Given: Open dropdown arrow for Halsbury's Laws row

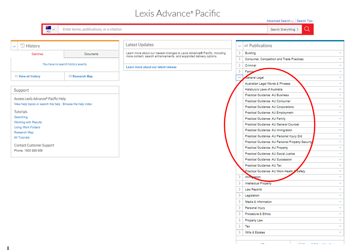Looking at the screenshot, I should pos(340,89).
